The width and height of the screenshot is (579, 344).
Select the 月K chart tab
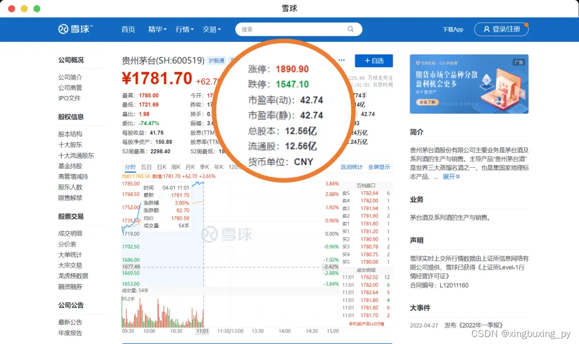click(x=190, y=167)
